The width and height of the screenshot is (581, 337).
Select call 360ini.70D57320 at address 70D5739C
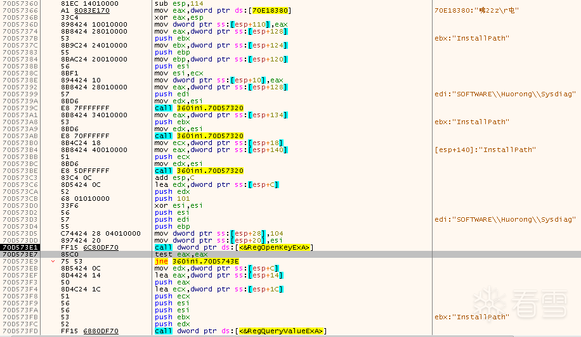(199, 108)
